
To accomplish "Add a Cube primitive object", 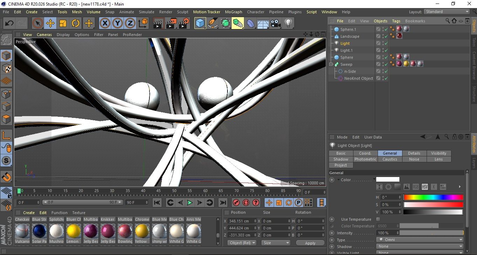I will point(200,23).
